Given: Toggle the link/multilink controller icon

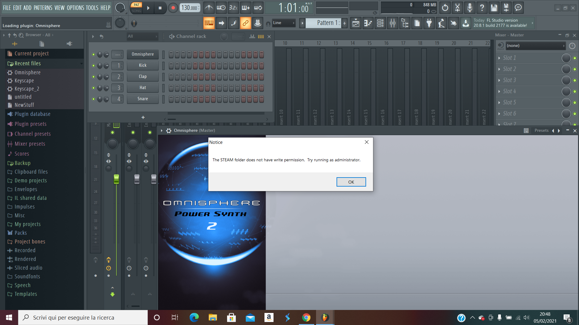Looking at the screenshot, I should (x=246, y=23).
